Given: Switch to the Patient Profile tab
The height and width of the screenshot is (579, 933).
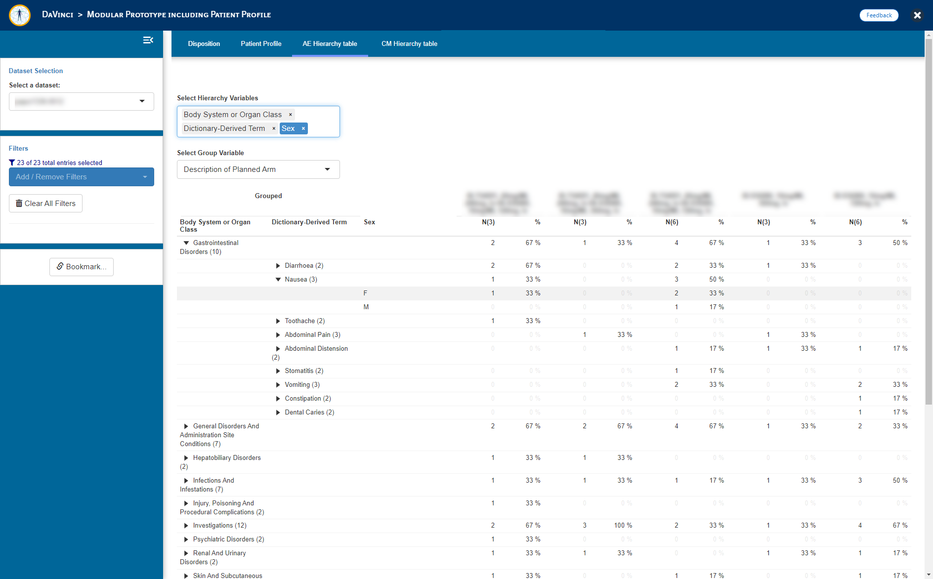Looking at the screenshot, I should [x=261, y=44].
